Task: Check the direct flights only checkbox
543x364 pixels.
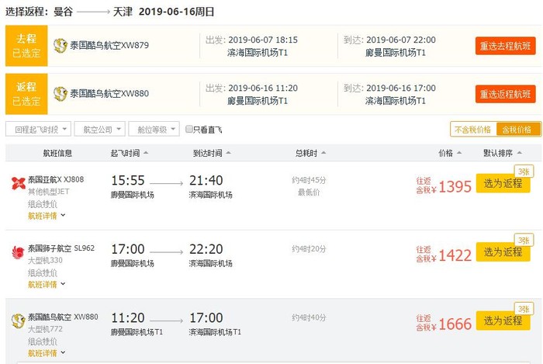Action: 189,130
